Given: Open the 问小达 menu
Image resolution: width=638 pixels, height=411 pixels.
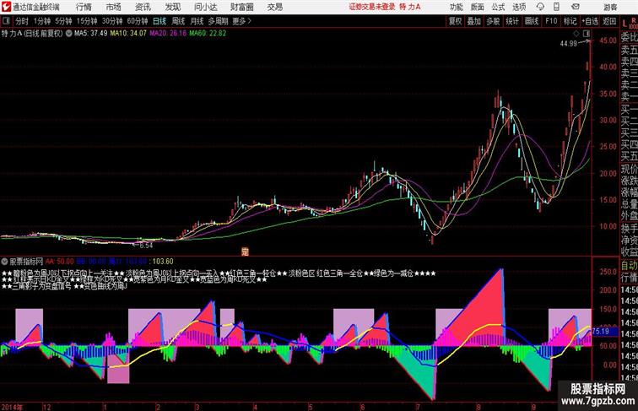Looking at the screenshot, I should coord(205,7).
